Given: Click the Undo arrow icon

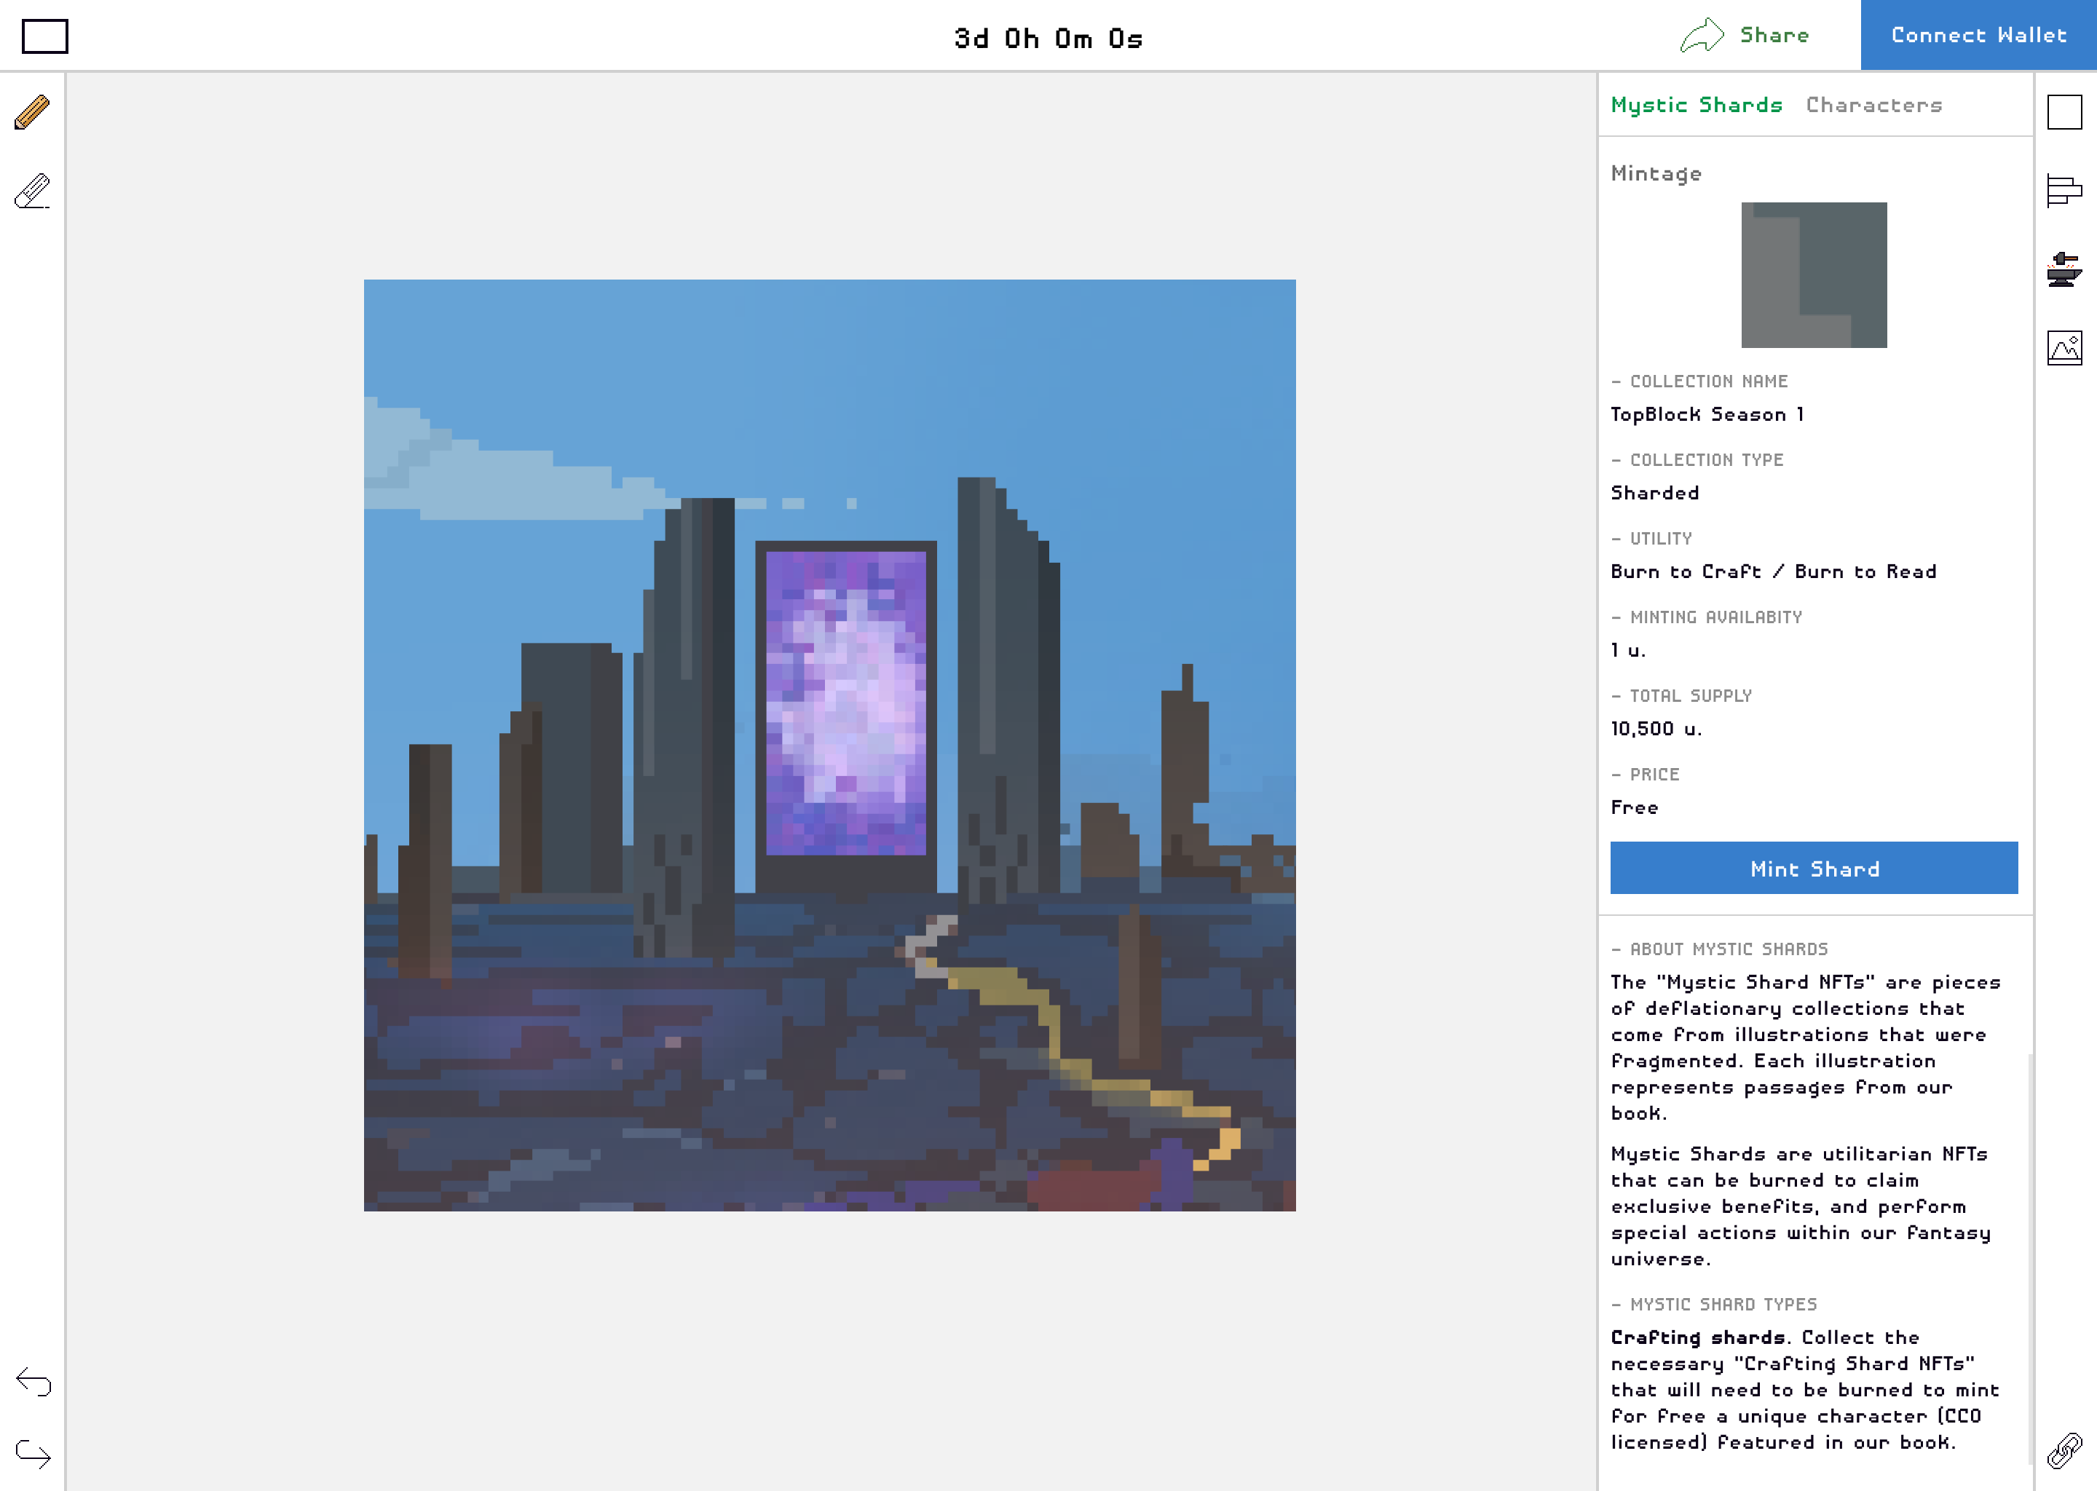Looking at the screenshot, I should point(34,1382).
